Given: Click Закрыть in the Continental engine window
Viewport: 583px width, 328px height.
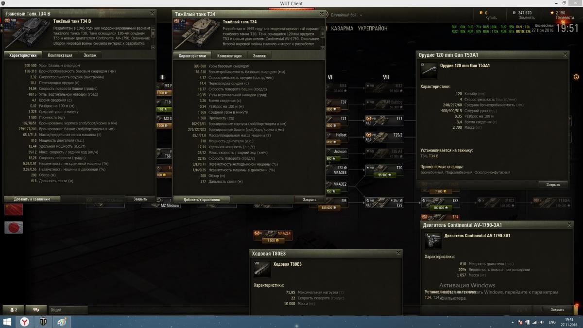Looking at the screenshot, I should (557, 310).
